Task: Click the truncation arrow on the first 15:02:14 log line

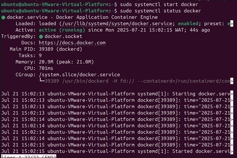Action: point(232,119)
